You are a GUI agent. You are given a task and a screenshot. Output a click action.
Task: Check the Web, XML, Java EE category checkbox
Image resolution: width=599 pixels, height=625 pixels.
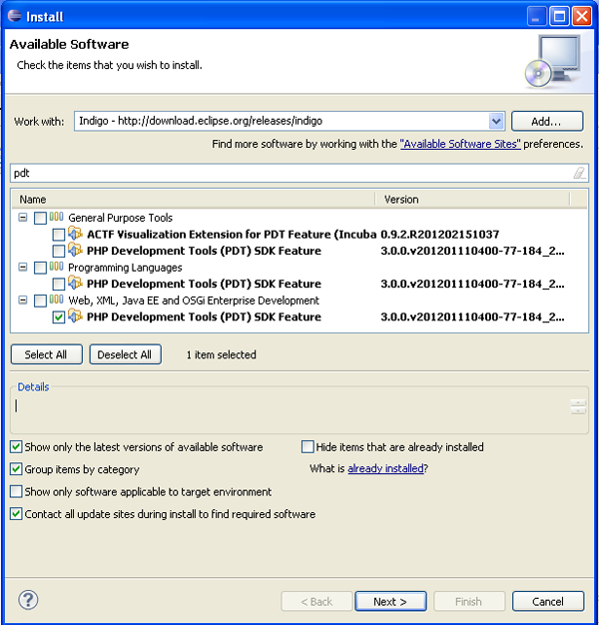[x=40, y=301]
